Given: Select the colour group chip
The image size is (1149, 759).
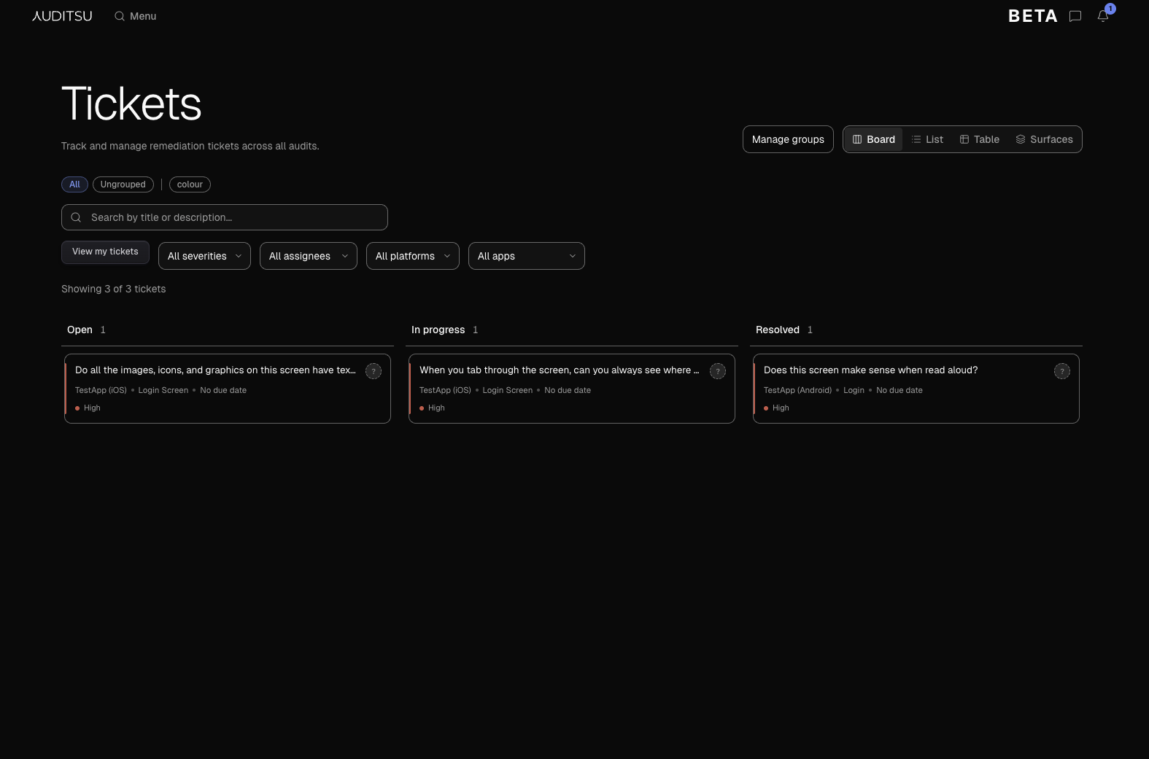Looking at the screenshot, I should pos(190,184).
